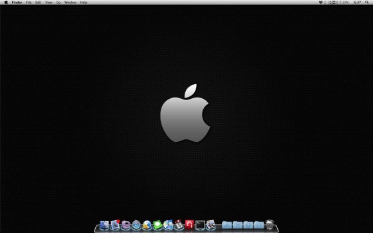Open the File menu
The width and height of the screenshot is (373, 233).
click(x=29, y=3)
